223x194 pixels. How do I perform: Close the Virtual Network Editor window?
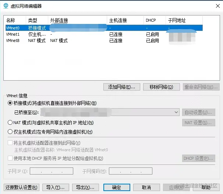tap(218, 6)
